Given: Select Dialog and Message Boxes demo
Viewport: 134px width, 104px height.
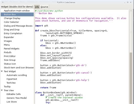Looking at the screenshot, I should 17,26.
